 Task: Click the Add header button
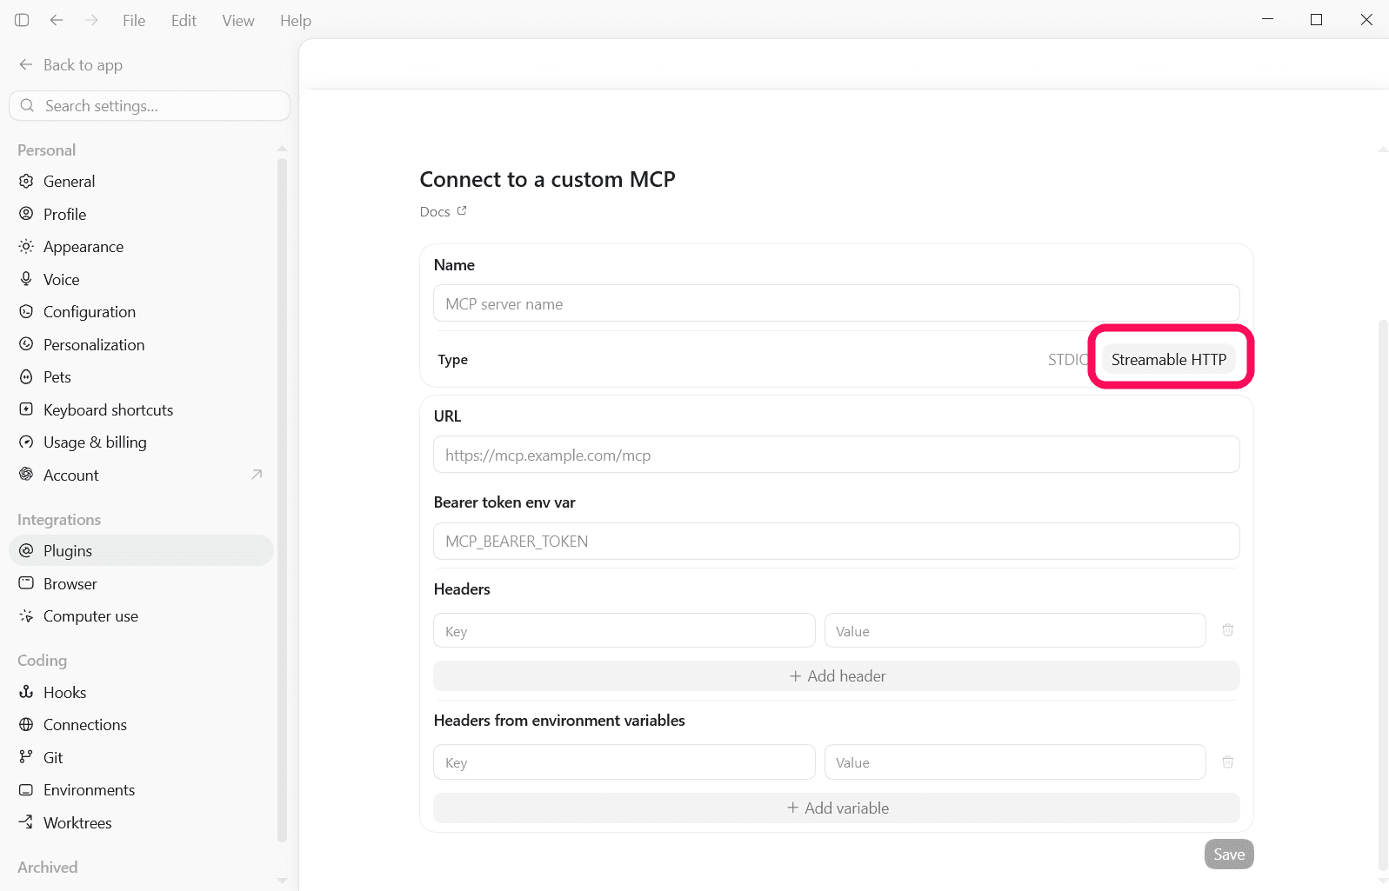tap(837, 676)
